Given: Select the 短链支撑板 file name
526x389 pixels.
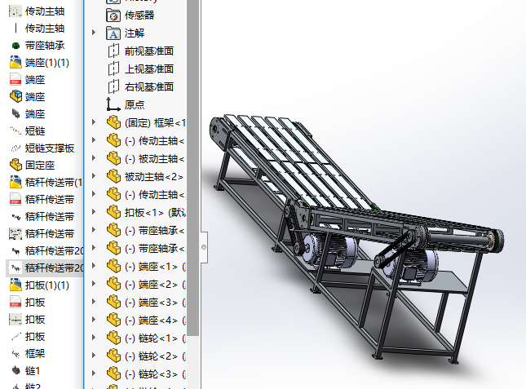Looking at the screenshot, I should point(50,148).
